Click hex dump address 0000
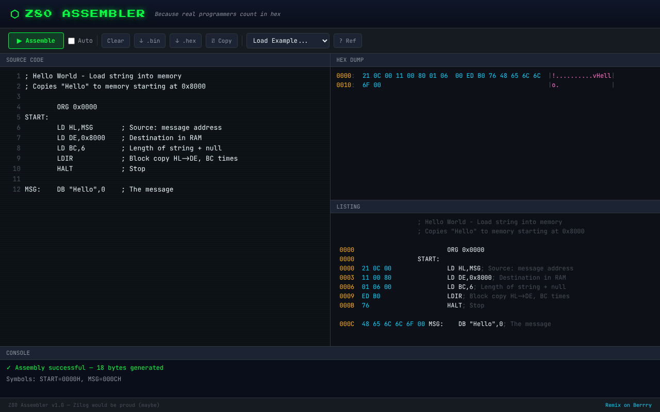Viewport: 660px width, 412px height. tap(344, 76)
